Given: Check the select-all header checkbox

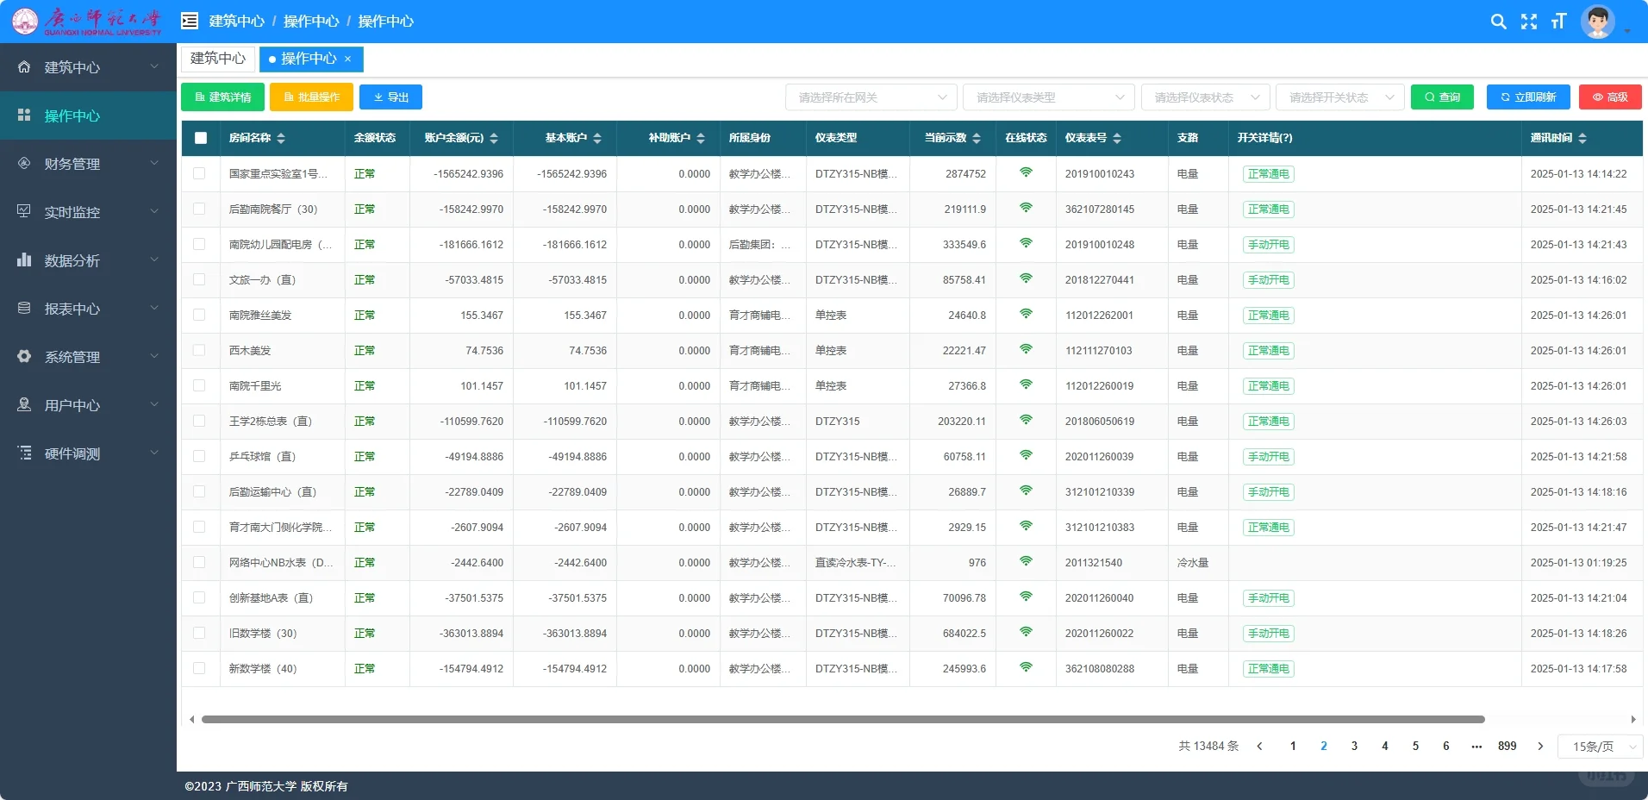Looking at the screenshot, I should (201, 138).
